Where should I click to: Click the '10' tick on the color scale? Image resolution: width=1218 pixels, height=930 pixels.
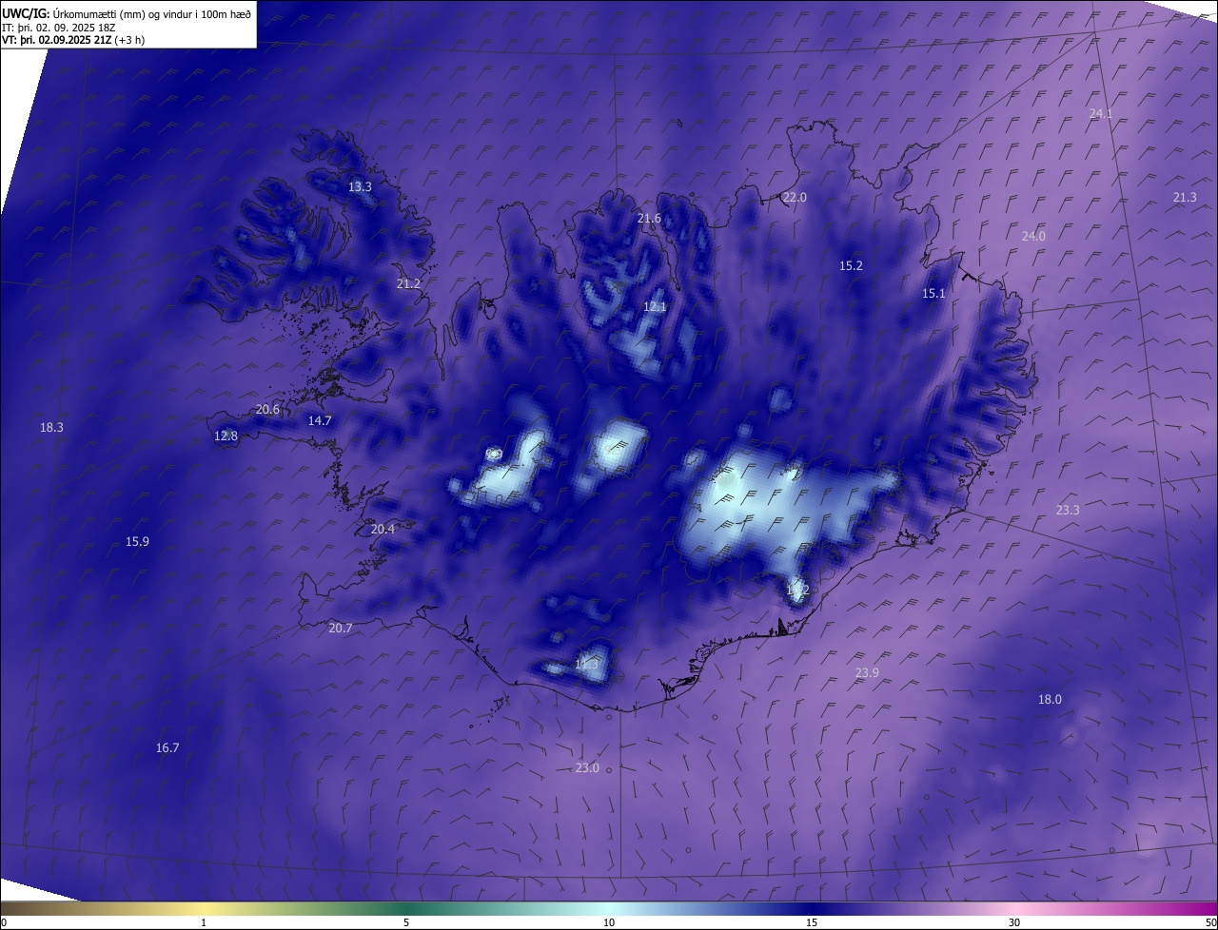[x=609, y=922]
